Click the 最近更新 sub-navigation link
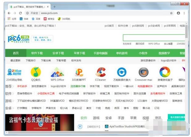This screenshot has width=191, height=137. (15, 61)
